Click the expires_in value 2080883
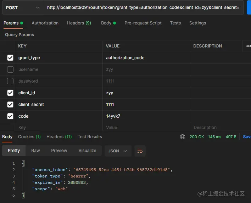Viewport: 251px width, 203px height. click(x=77, y=182)
